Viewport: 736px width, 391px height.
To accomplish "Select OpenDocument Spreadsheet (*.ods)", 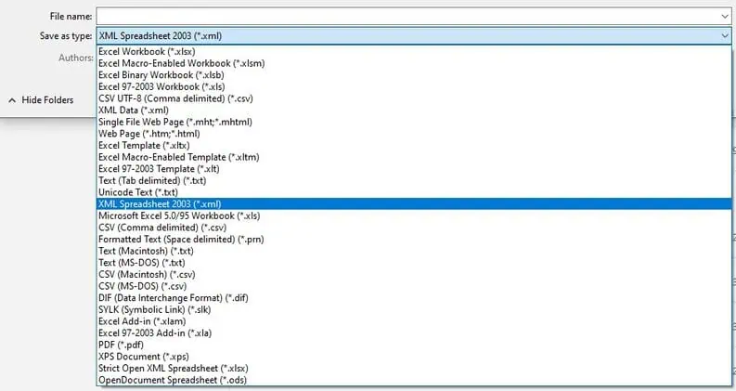I will (x=414, y=380).
